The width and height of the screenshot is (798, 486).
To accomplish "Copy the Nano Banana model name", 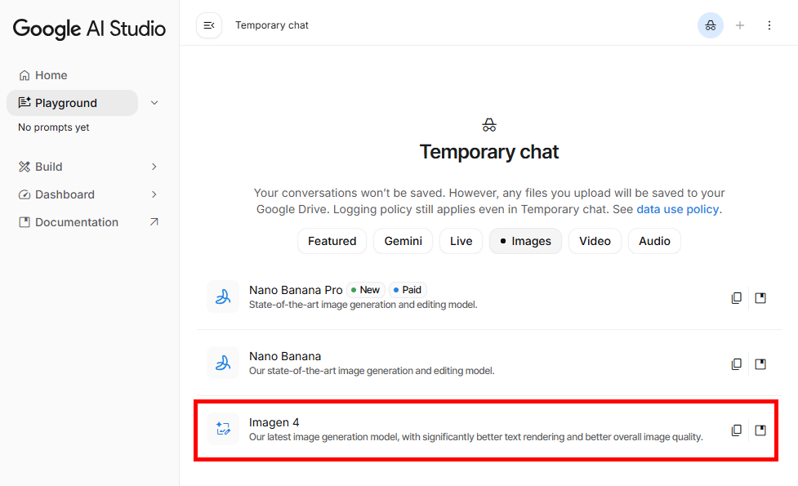I will pyautogui.click(x=737, y=363).
